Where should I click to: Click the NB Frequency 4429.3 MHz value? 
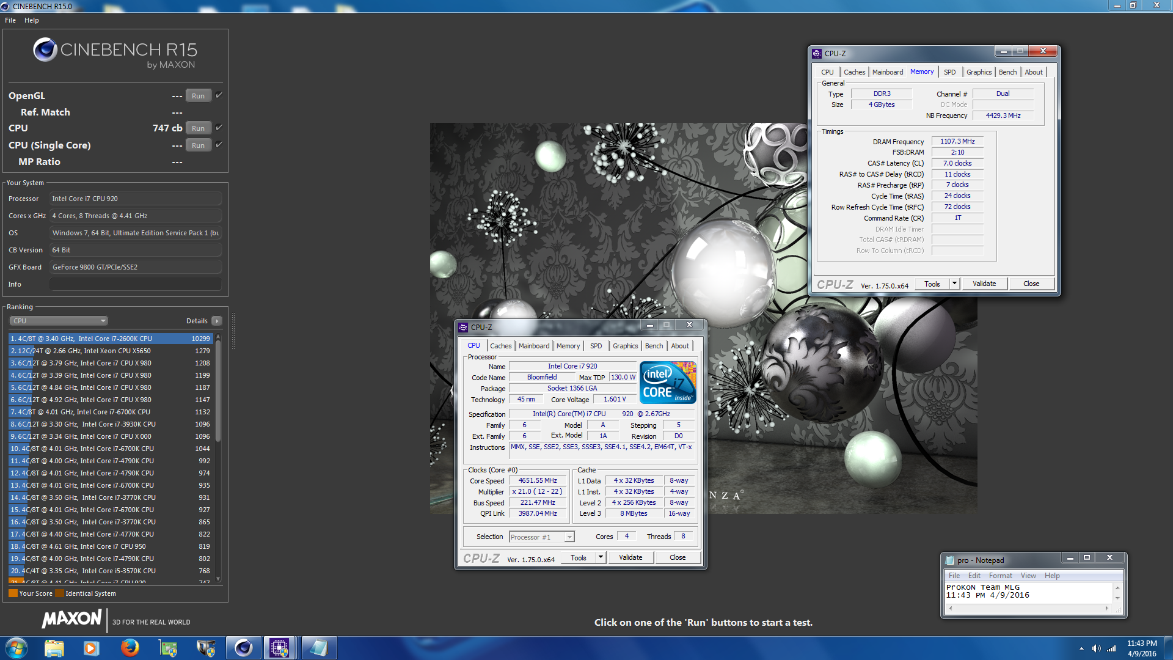click(1003, 115)
